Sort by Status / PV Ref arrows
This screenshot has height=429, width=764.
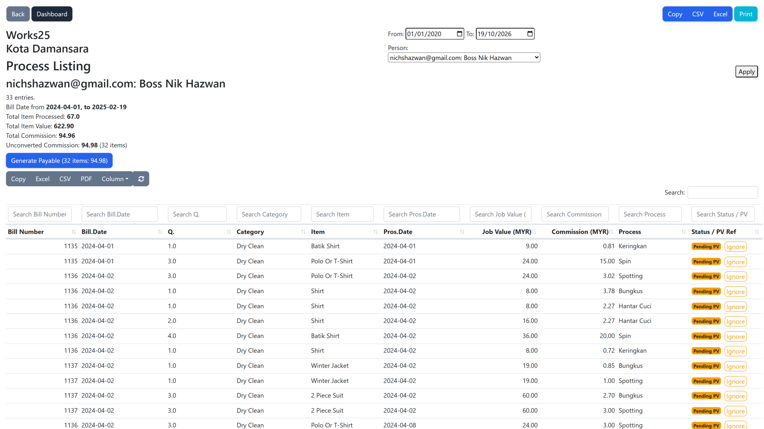pos(757,232)
